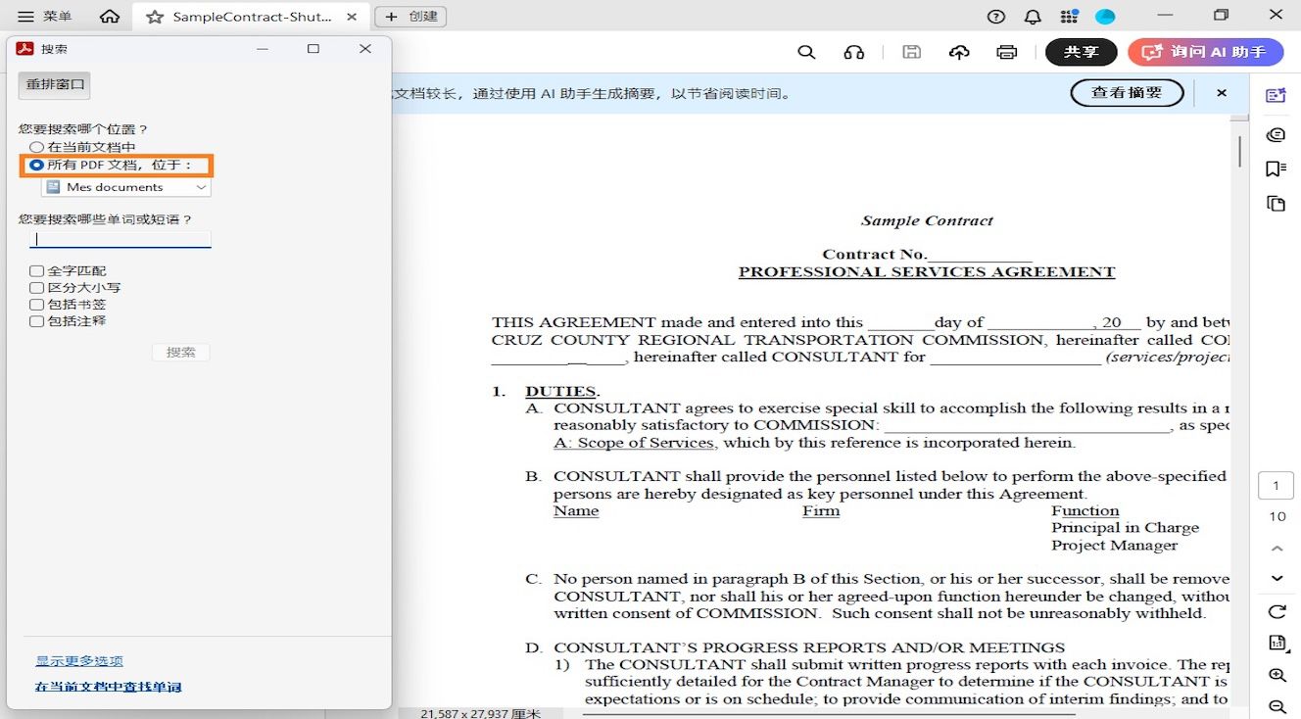Click 显示更多选项 link

click(x=79, y=661)
